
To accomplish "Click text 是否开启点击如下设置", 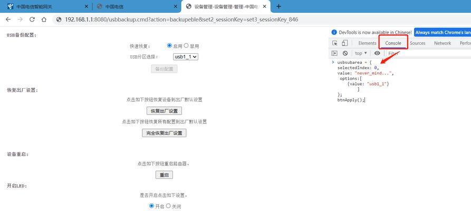I will tap(164, 195).
